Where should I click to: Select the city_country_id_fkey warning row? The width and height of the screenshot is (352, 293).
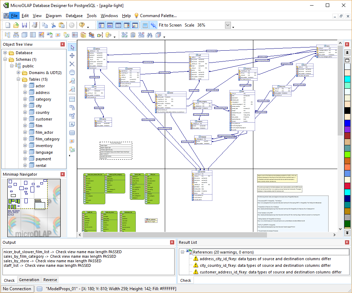(x=265, y=265)
